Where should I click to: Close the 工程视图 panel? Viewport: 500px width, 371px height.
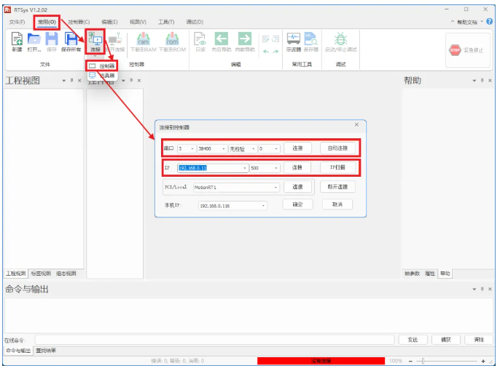click(x=79, y=81)
